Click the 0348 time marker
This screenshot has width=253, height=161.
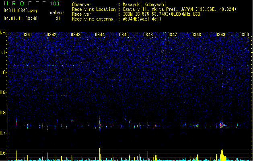[196, 35]
